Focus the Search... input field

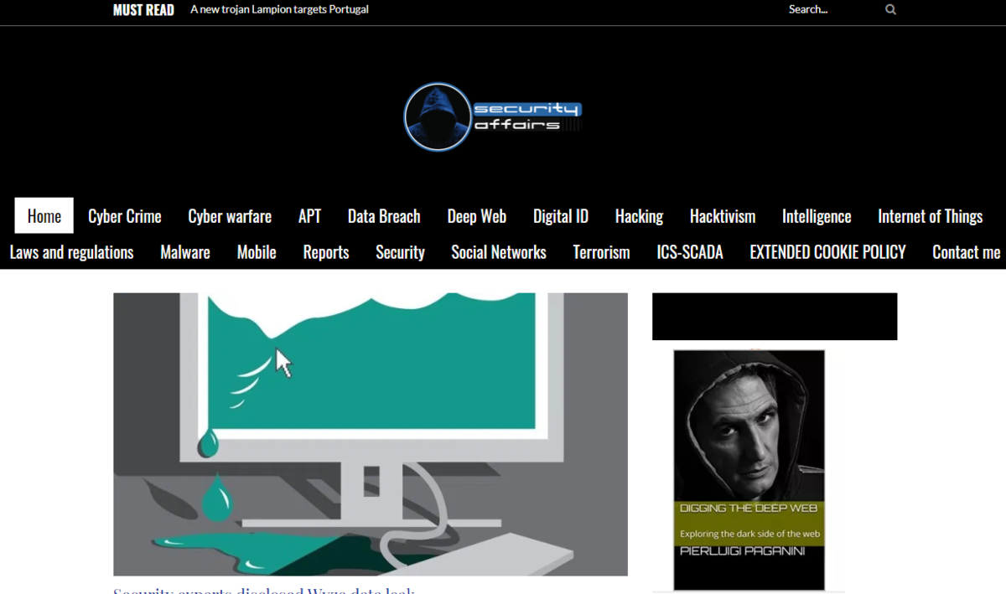(x=833, y=10)
